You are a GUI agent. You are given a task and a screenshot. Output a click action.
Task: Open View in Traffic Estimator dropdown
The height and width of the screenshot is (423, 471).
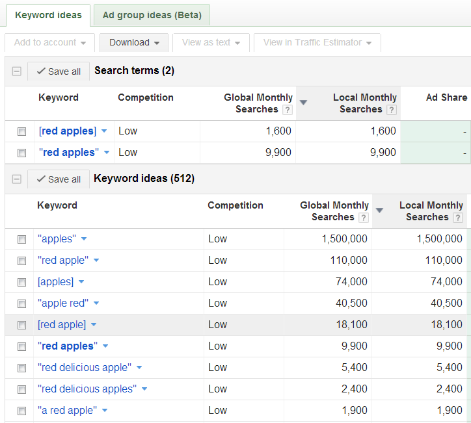pos(317,43)
